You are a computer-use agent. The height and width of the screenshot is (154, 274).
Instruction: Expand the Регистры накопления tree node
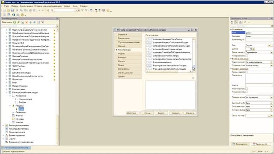tap(3, 125)
